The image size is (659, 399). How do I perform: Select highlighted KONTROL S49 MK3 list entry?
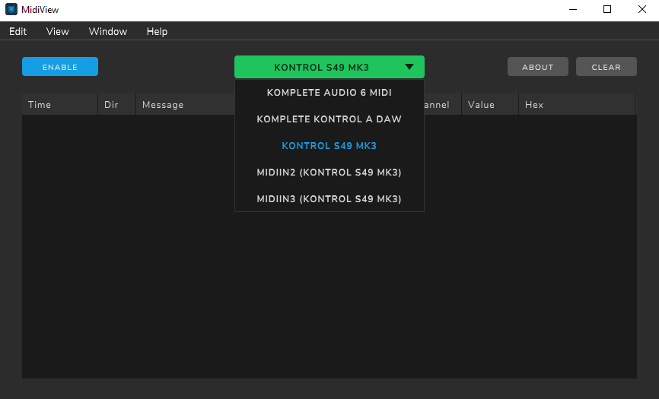pyautogui.click(x=329, y=146)
